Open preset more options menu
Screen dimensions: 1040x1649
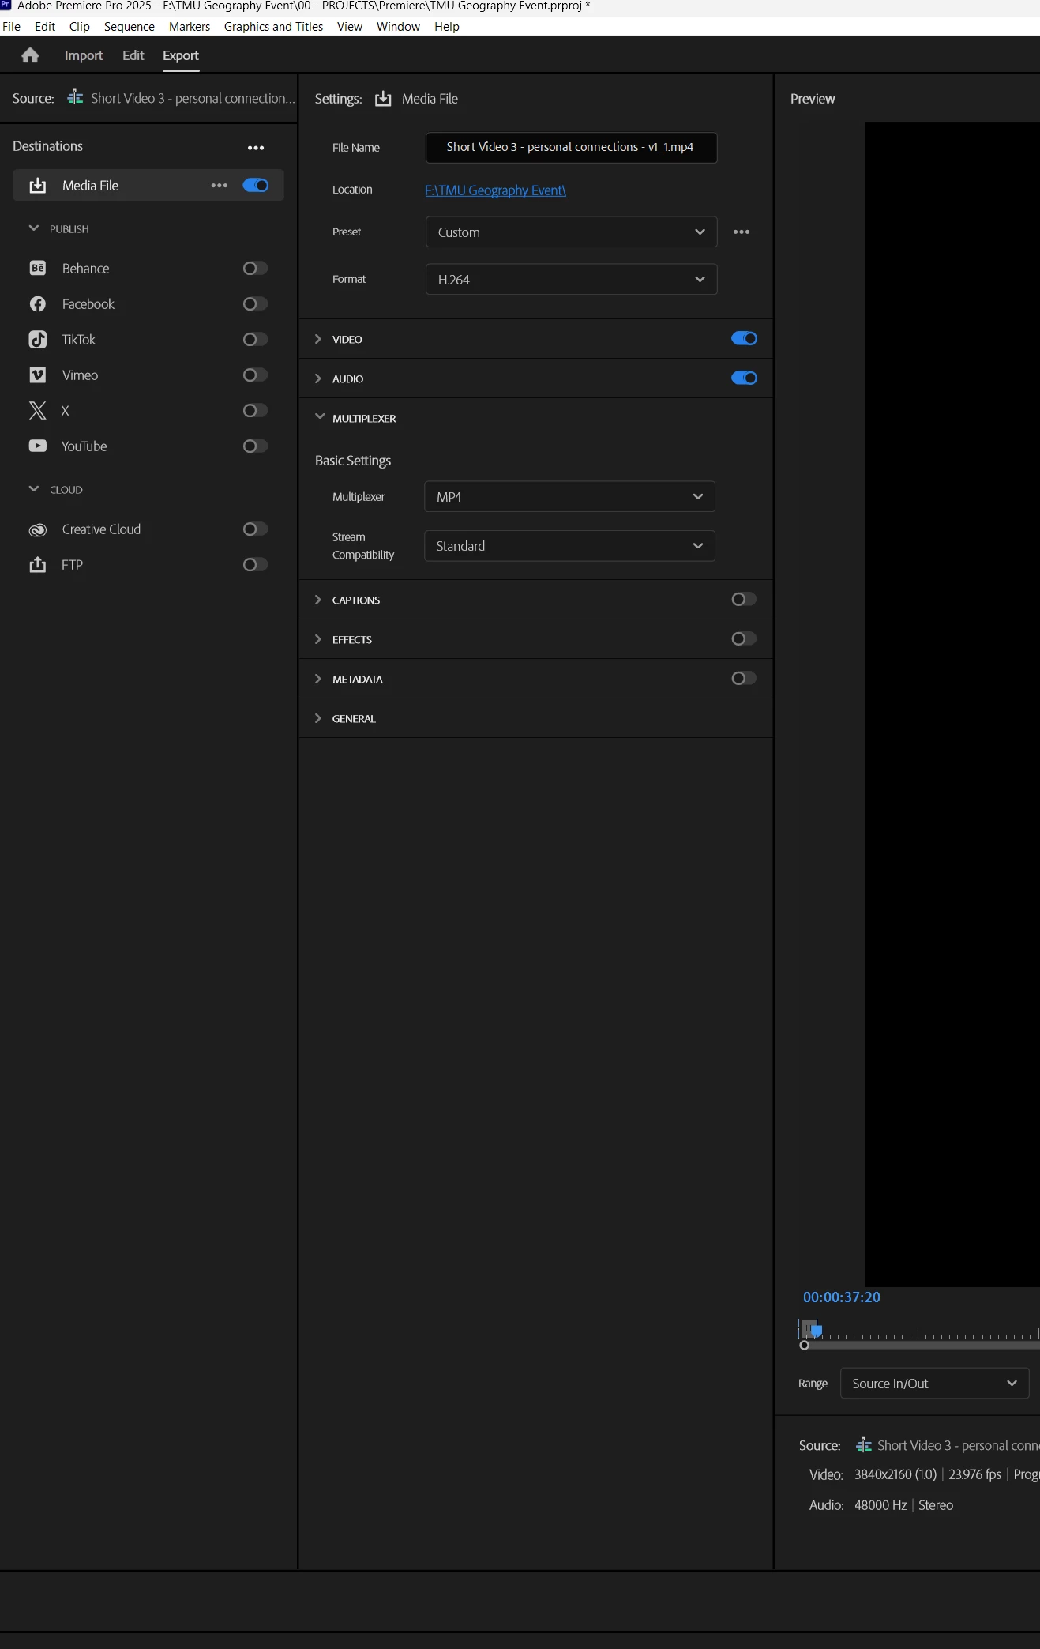point(742,232)
